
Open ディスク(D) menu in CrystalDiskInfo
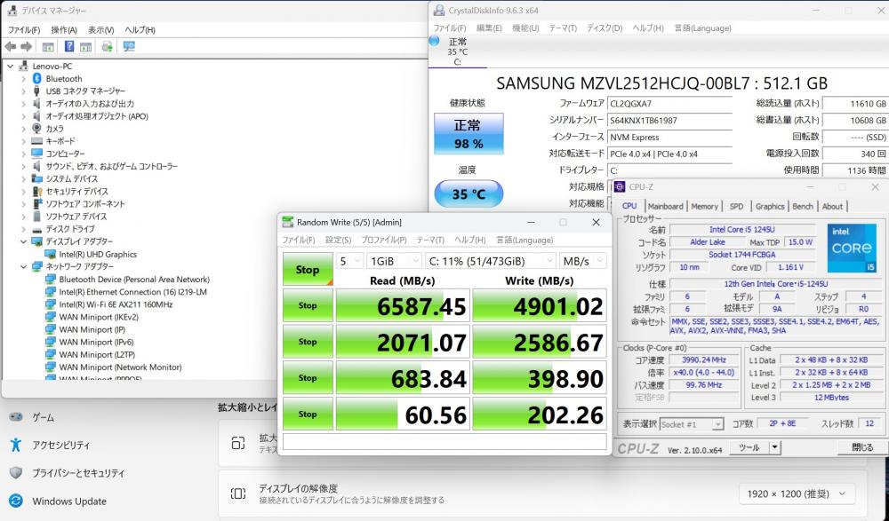pyautogui.click(x=605, y=28)
